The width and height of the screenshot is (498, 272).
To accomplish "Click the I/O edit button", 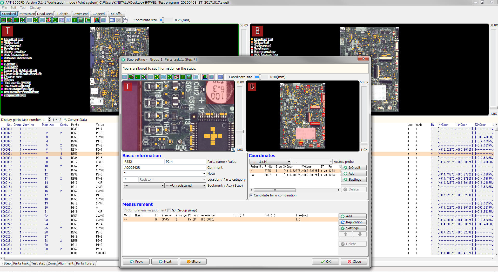I will pos(354,168).
